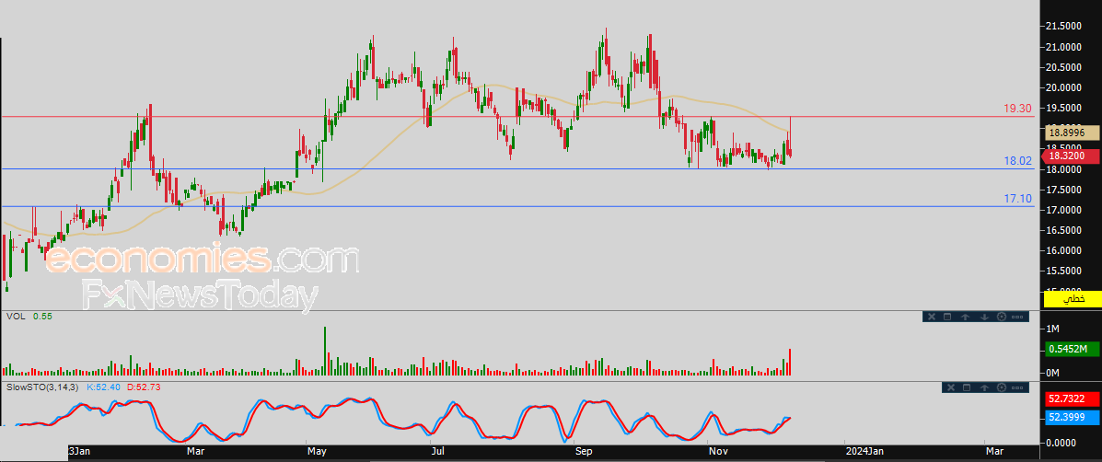Select the 17.10 support line label

pyautogui.click(x=1017, y=200)
